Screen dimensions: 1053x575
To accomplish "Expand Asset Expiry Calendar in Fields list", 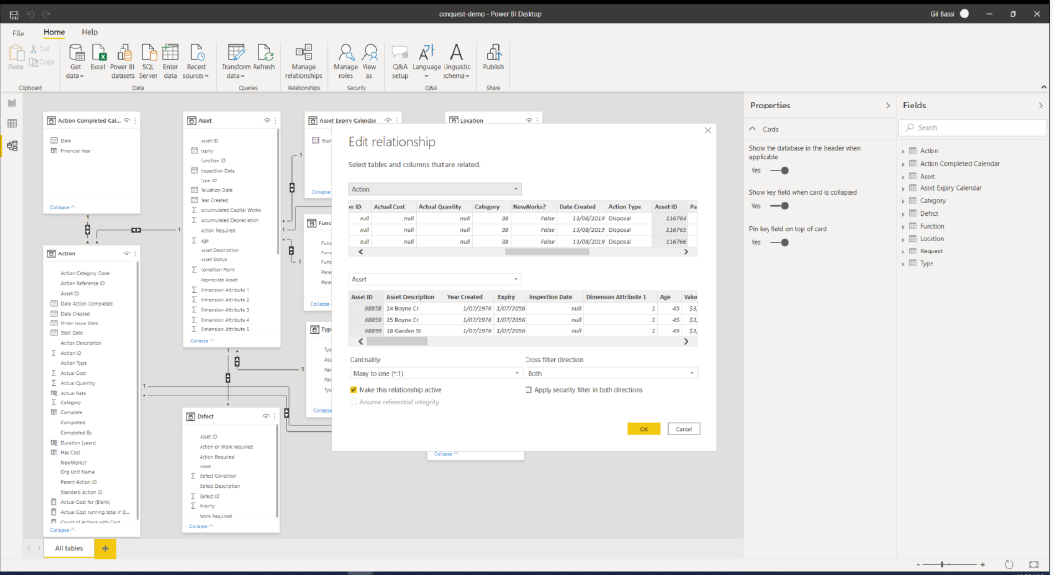I will (903, 189).
